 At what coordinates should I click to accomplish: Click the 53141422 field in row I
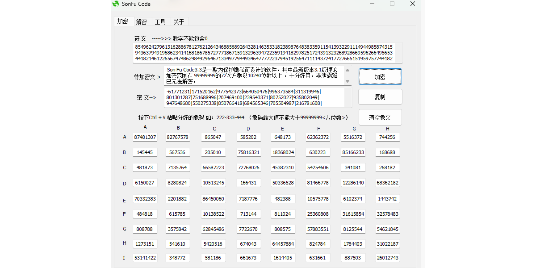145,258
